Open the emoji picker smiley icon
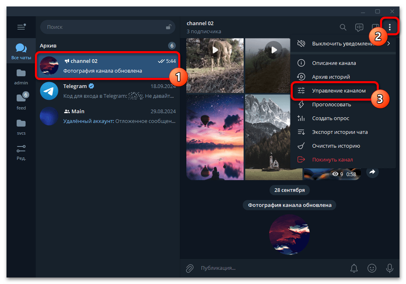The width and height of the screenshot is (406, 284). (371, 268)
